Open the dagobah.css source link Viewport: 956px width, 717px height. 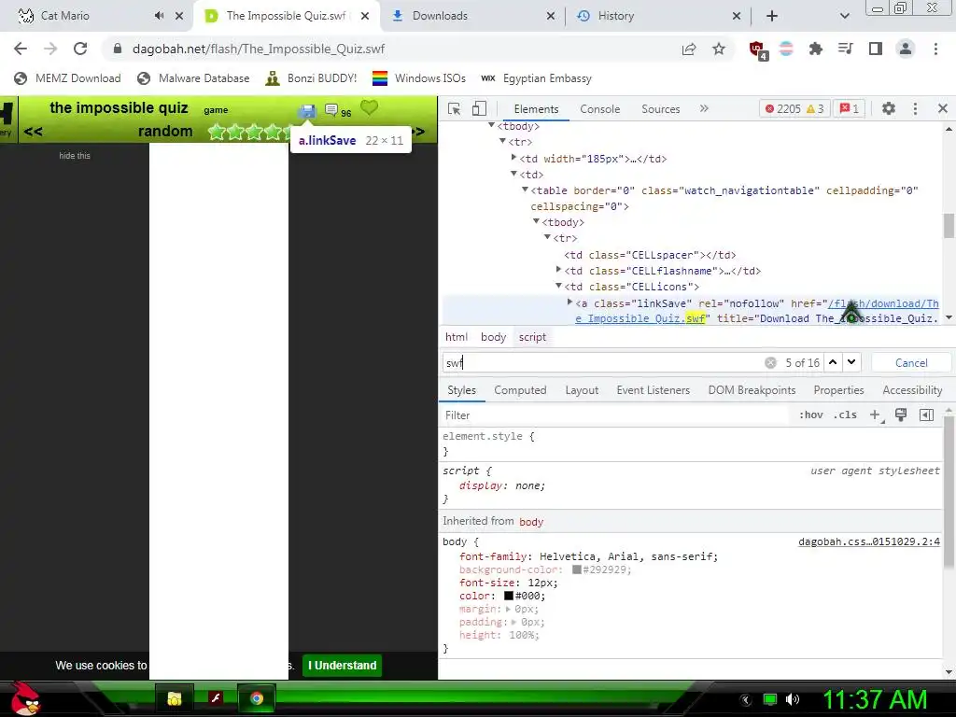(x=869, y=541)
